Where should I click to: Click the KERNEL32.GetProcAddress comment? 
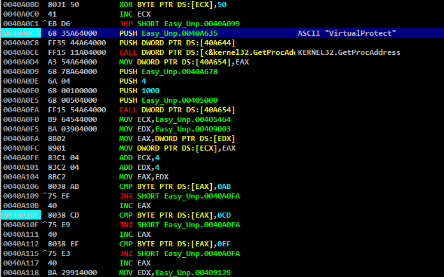coord(349,52)
